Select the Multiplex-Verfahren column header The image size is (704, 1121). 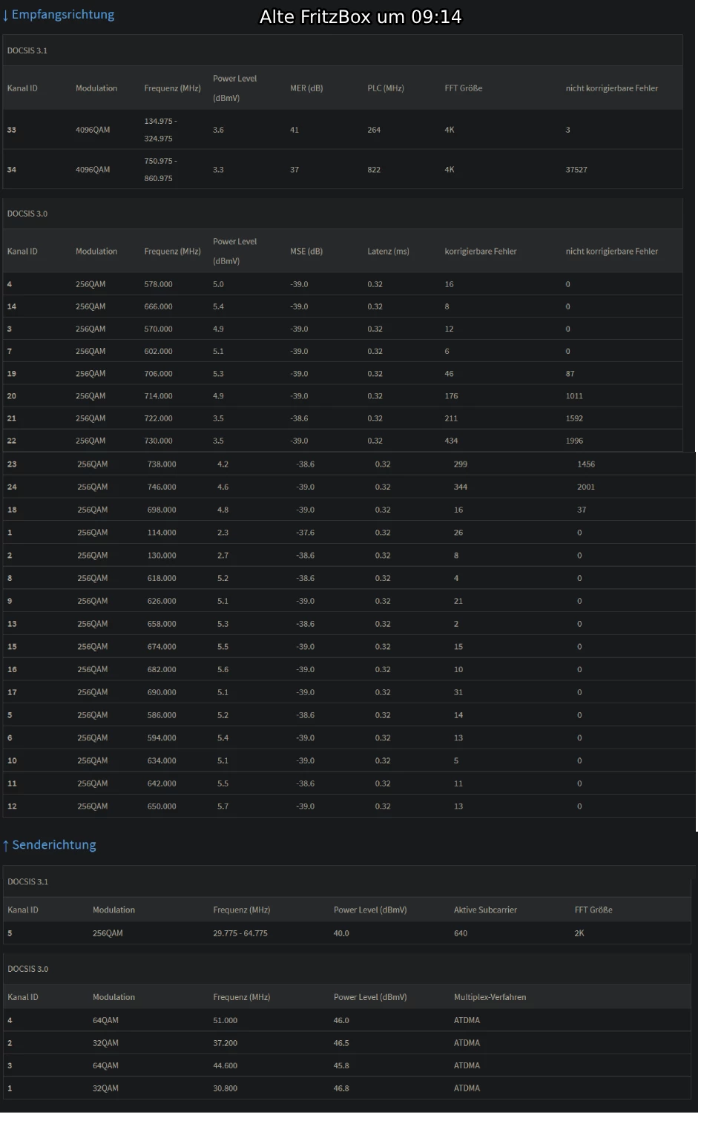pos(490,997)
